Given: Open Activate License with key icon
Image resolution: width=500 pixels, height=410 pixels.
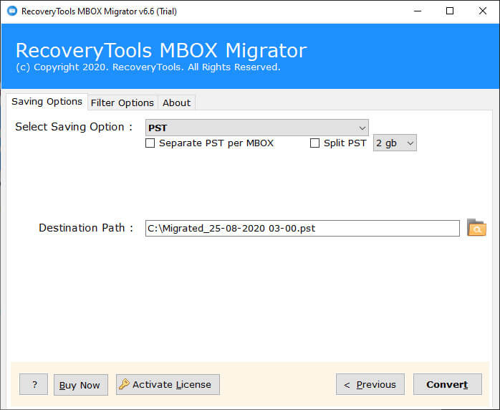Looking at the screenshot, I should [x=168, y=384].
